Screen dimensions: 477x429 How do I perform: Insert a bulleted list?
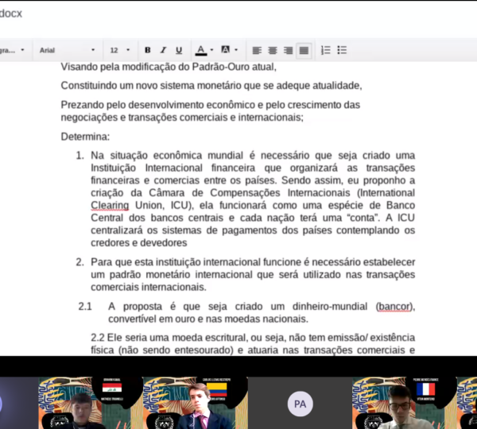342,50
